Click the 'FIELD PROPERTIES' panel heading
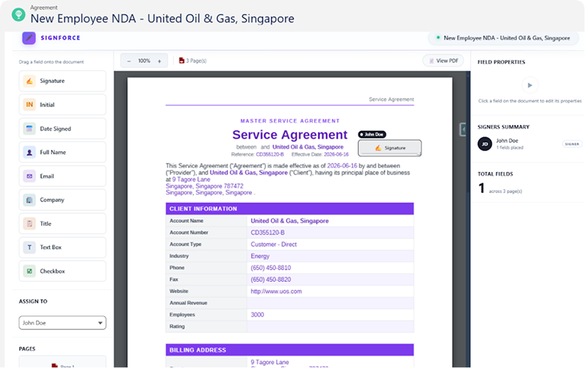The width and height of the screenshot is (585, 368). click(501, 62)
